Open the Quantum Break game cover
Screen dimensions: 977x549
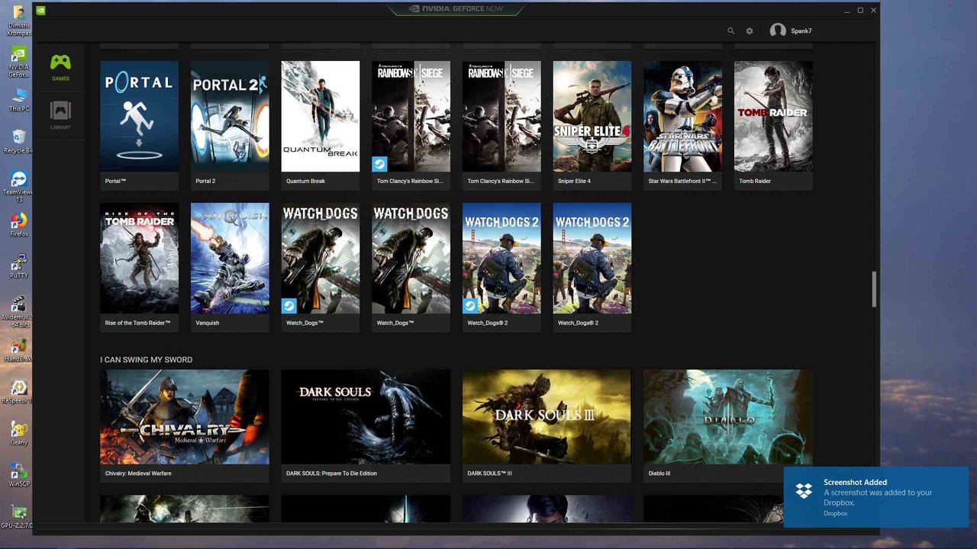coord(321,117)
